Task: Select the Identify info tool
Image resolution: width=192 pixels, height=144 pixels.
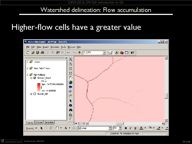Action: tap(70, 105)
